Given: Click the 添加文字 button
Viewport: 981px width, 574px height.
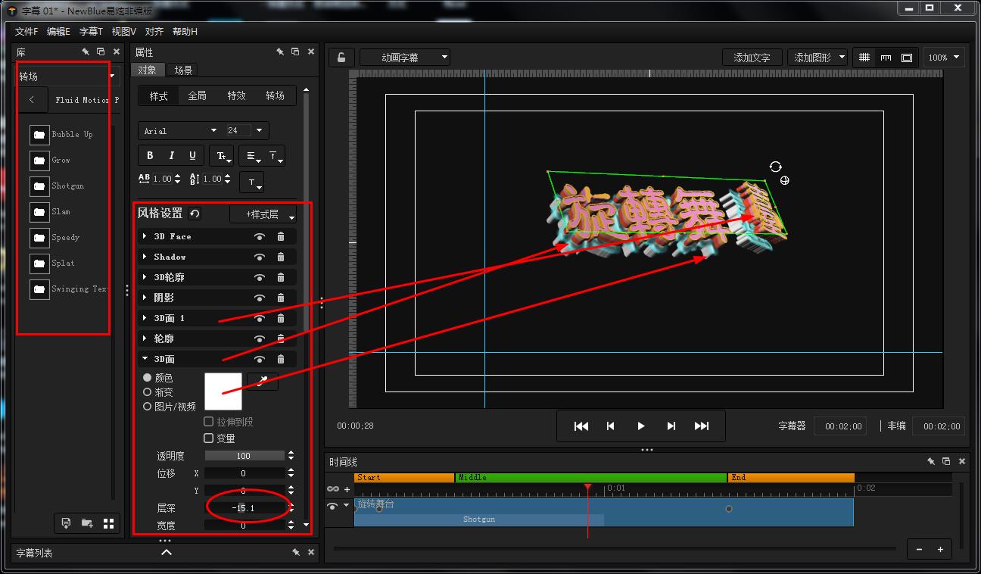Looking at the screenshot, I should point(752,58).
